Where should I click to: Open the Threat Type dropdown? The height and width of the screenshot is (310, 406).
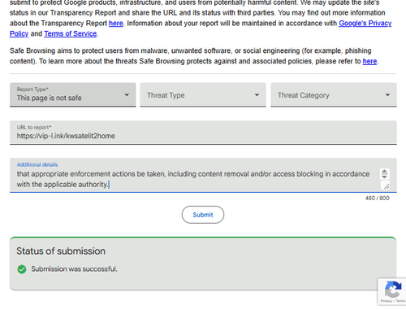pyautogui.click(x=203, y=94)
